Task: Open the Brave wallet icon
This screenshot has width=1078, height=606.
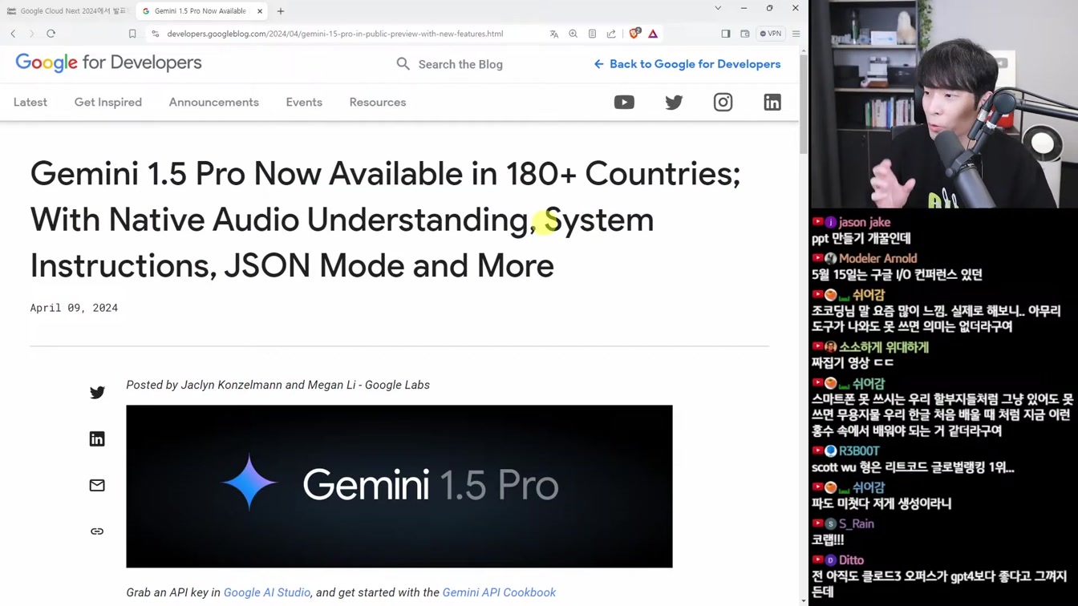Action: (x=744, y=34)
